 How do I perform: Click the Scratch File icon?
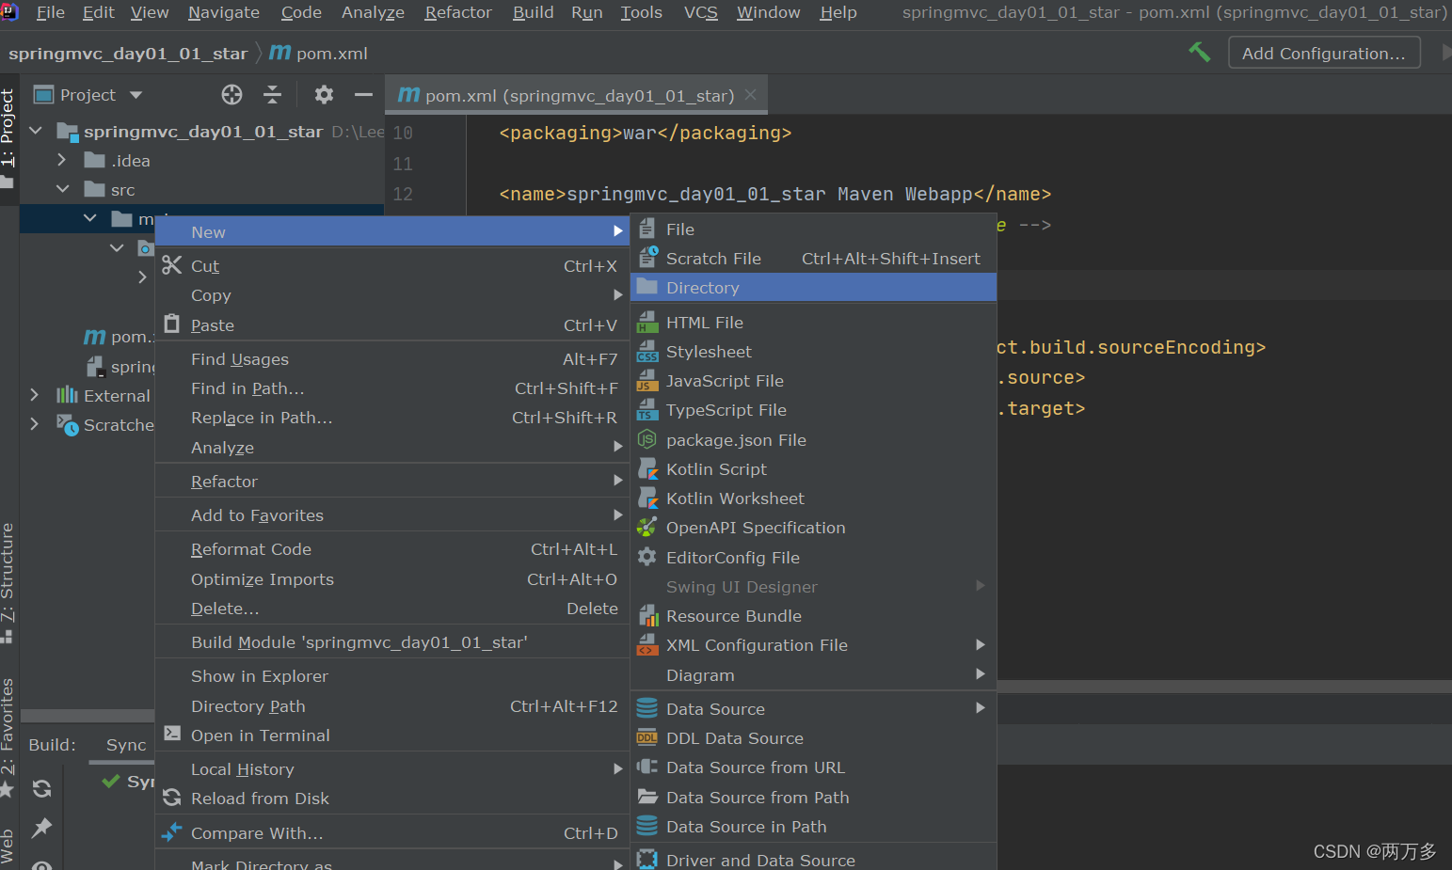click(x=647, y=257)
